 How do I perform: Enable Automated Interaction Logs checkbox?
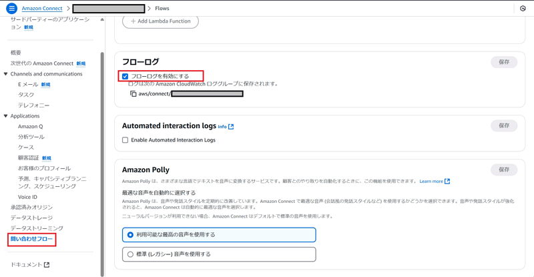coord(125,140)
